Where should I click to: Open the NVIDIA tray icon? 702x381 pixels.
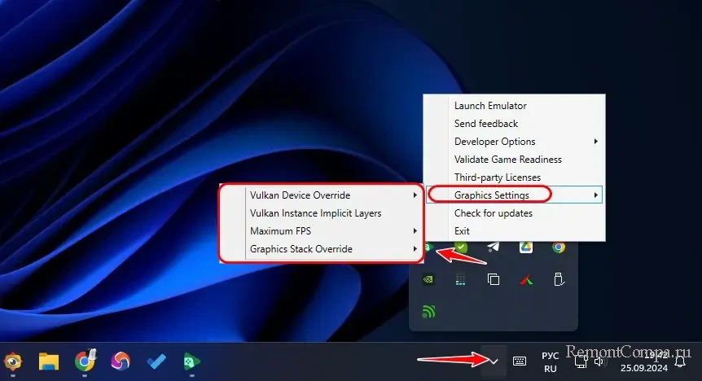tap(428, 279)
